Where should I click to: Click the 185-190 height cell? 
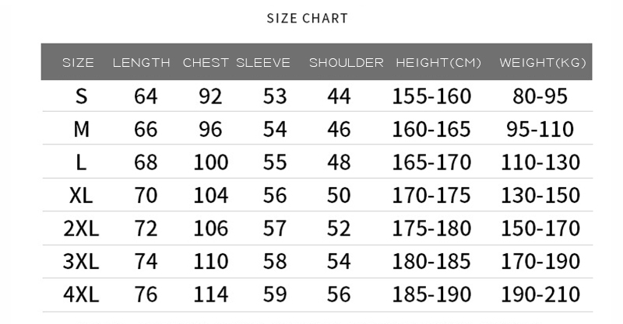pos(431,294)
